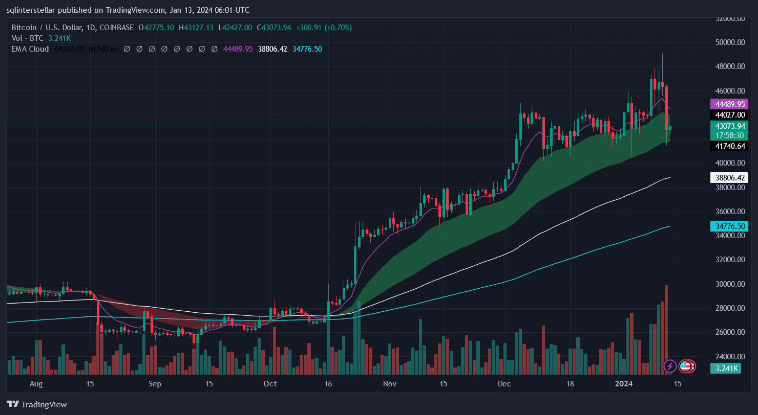Click the black 44027.00 axis label
The image size is (758, 415).
pyautogui.click(x=729, y=114)
